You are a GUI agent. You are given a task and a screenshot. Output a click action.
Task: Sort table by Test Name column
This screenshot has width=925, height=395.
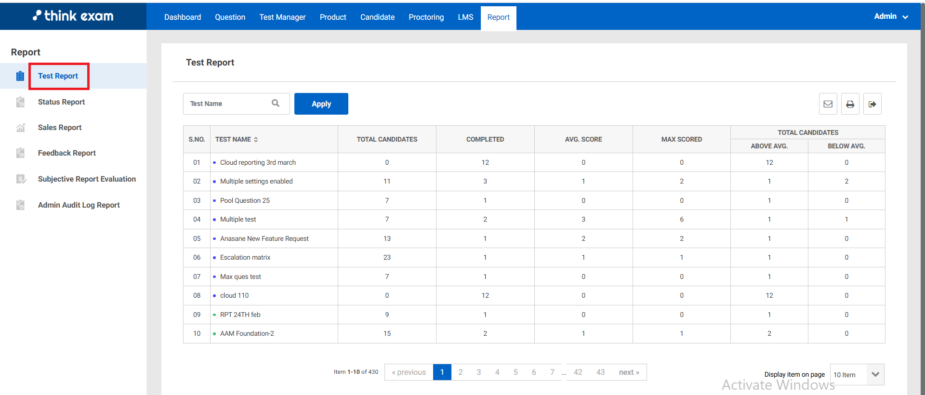pos(256,140)
